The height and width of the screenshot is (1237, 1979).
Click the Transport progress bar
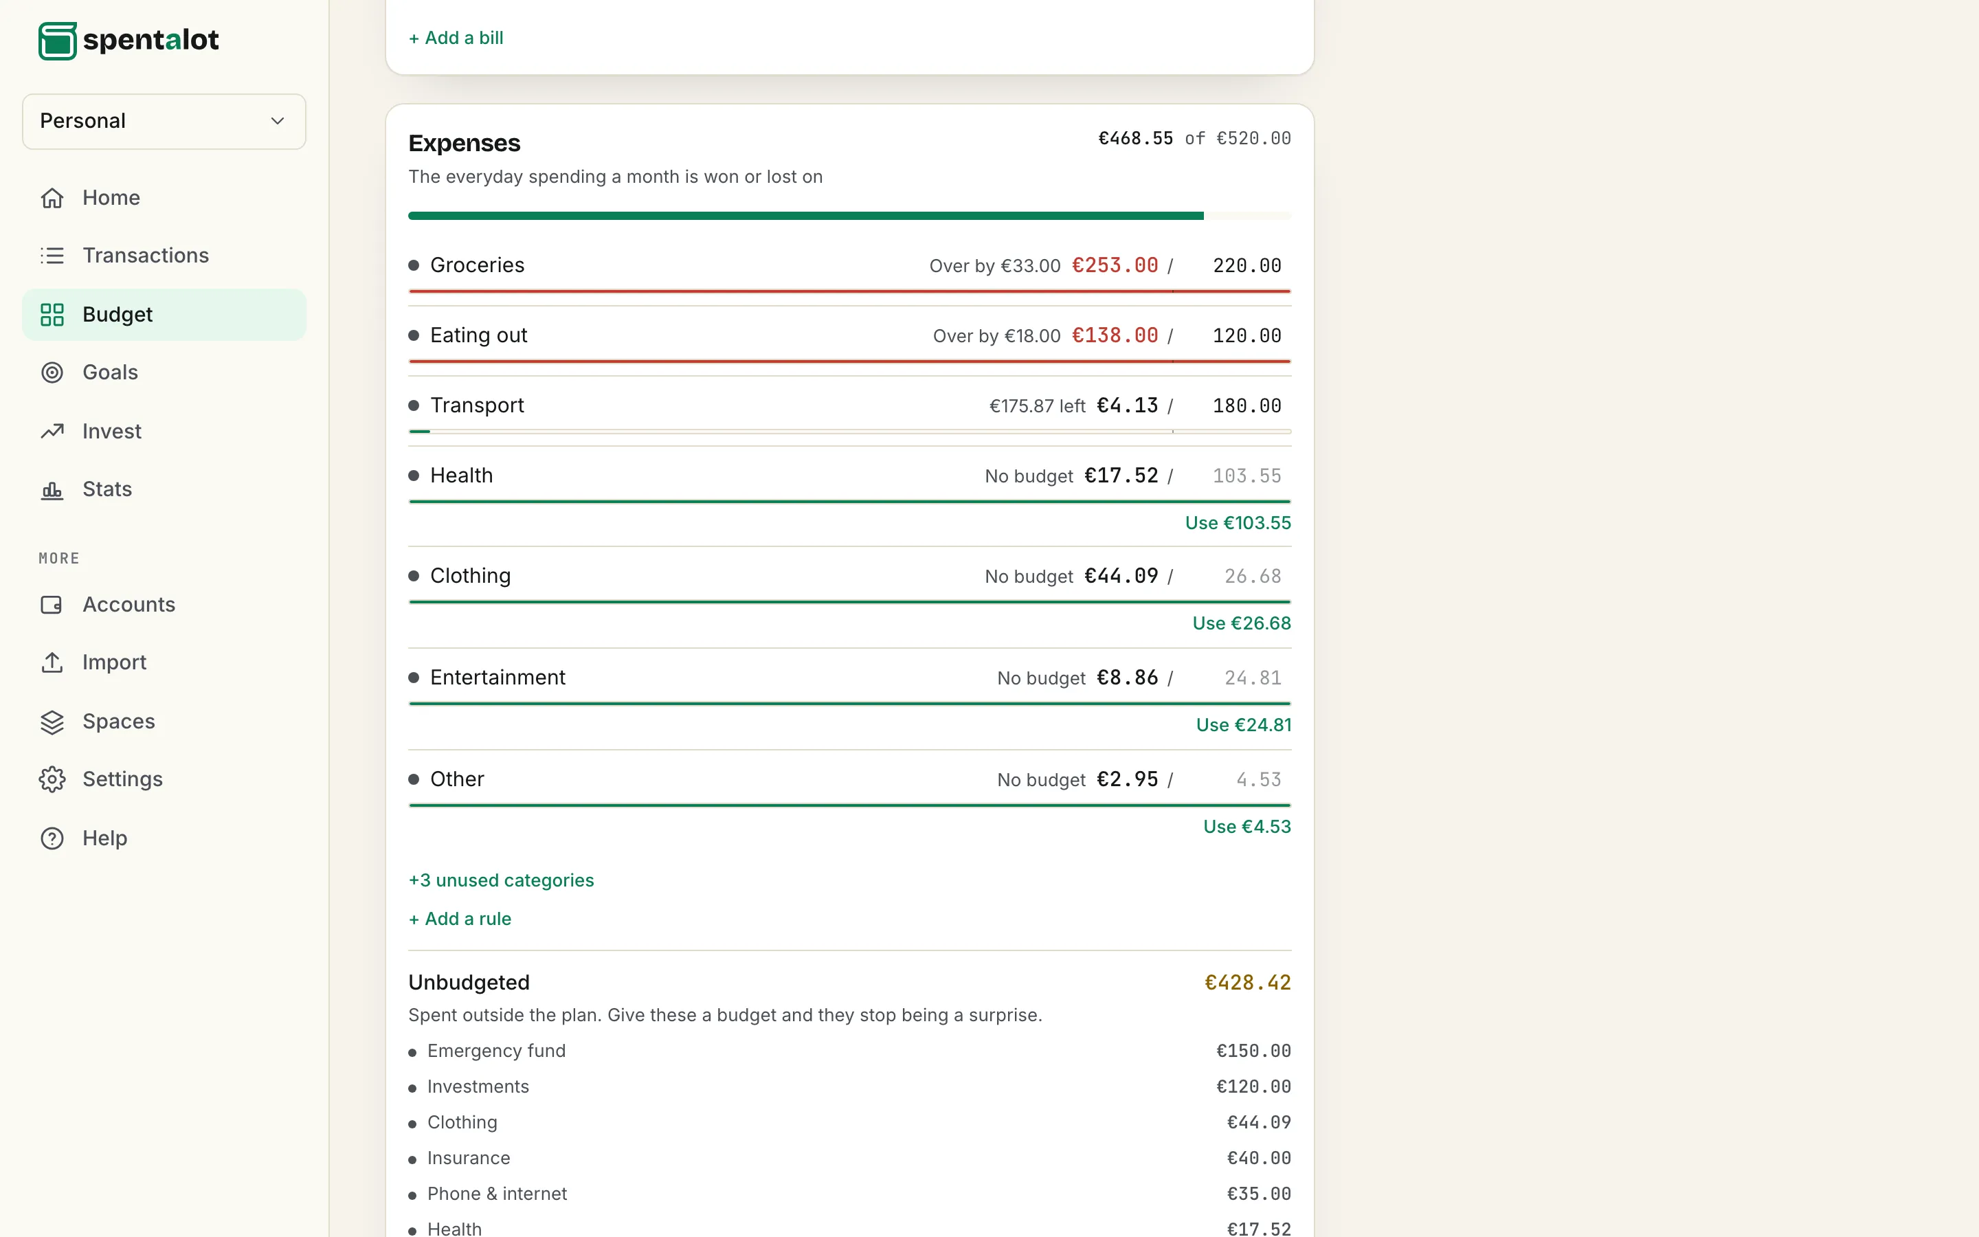point(849,431)
